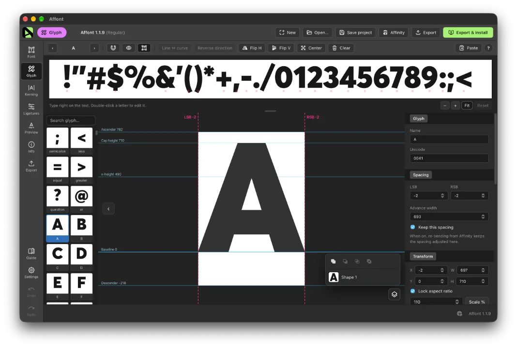Open the Font section in the sidebar
This screenshot has width=517, height=348.
31,52
